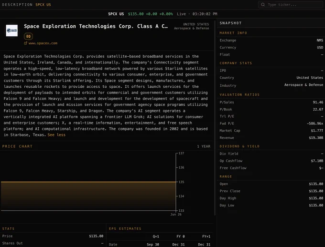Click the Float row in Market Info

[271, 55]
